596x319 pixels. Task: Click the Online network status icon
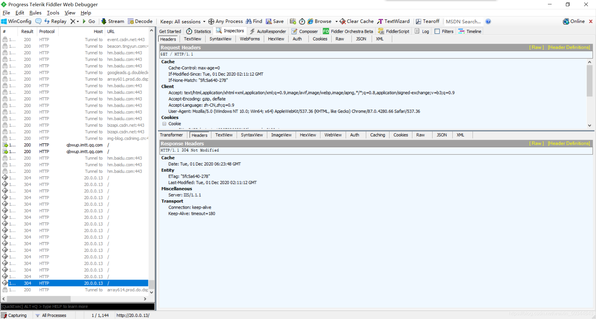point(574,21)
